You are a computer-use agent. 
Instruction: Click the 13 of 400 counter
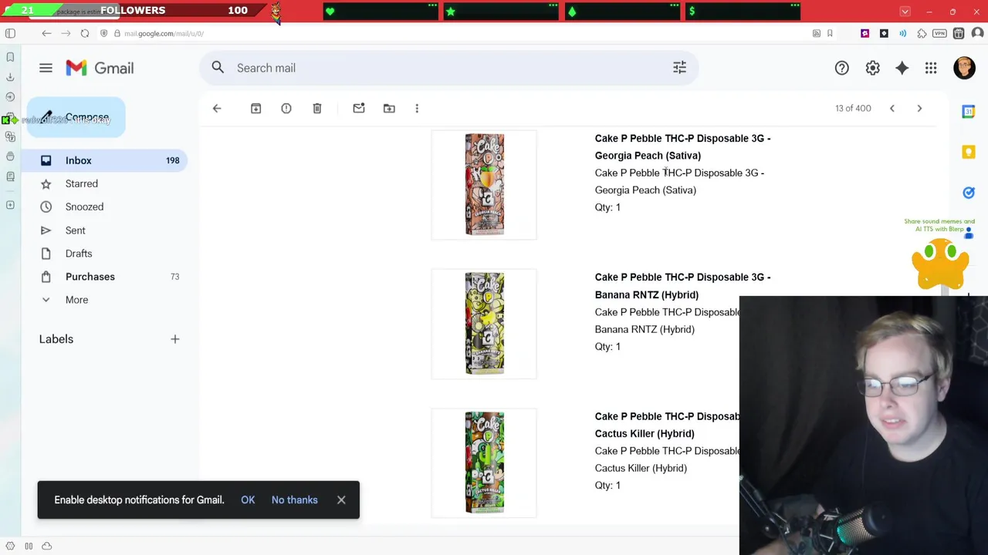(853, 108)
